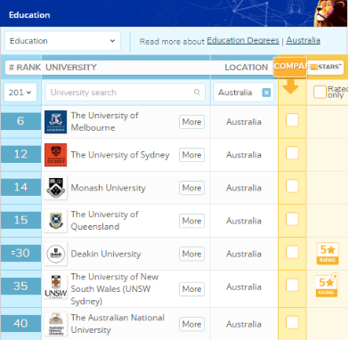This screenshot has height=340, width=349.
Task: Open Deakin University 5 star rating badge
Action: (x=328, y=254)
